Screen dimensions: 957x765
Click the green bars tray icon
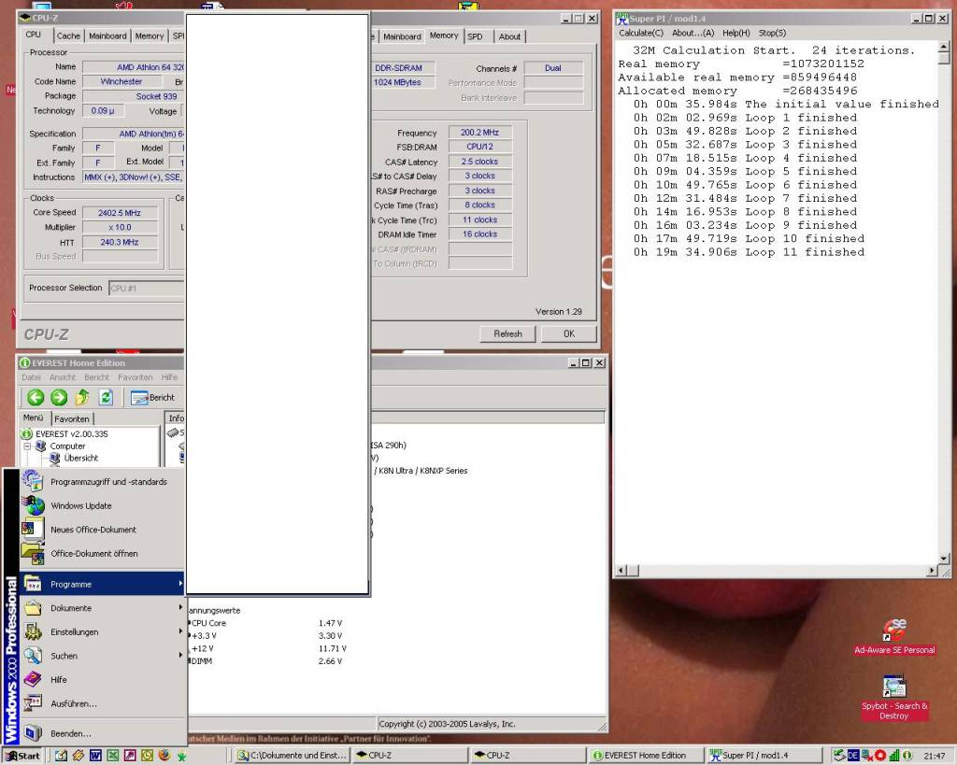click(x=893, y=756)
